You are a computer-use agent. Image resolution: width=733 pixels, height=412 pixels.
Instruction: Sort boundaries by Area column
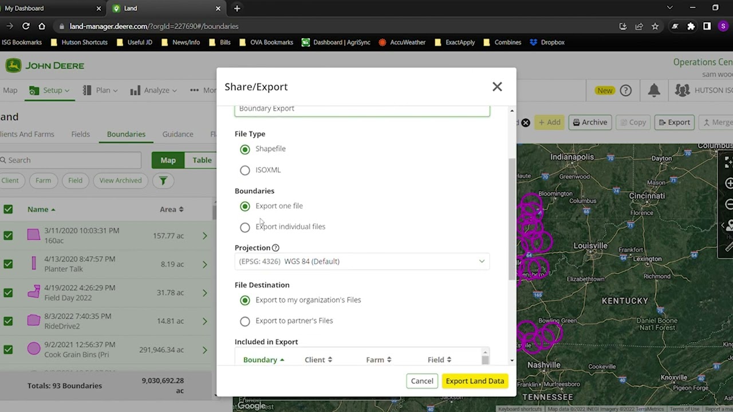pos(172,209)
